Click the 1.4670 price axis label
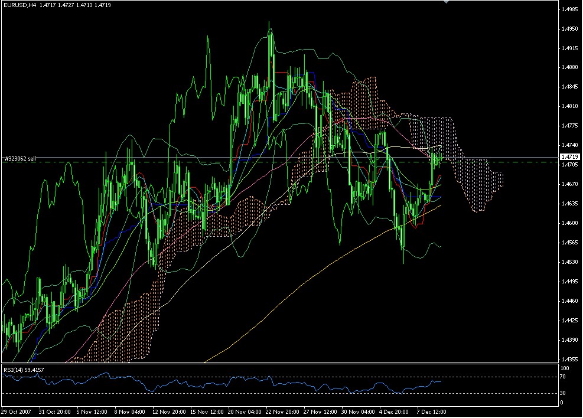 [570, 184]
